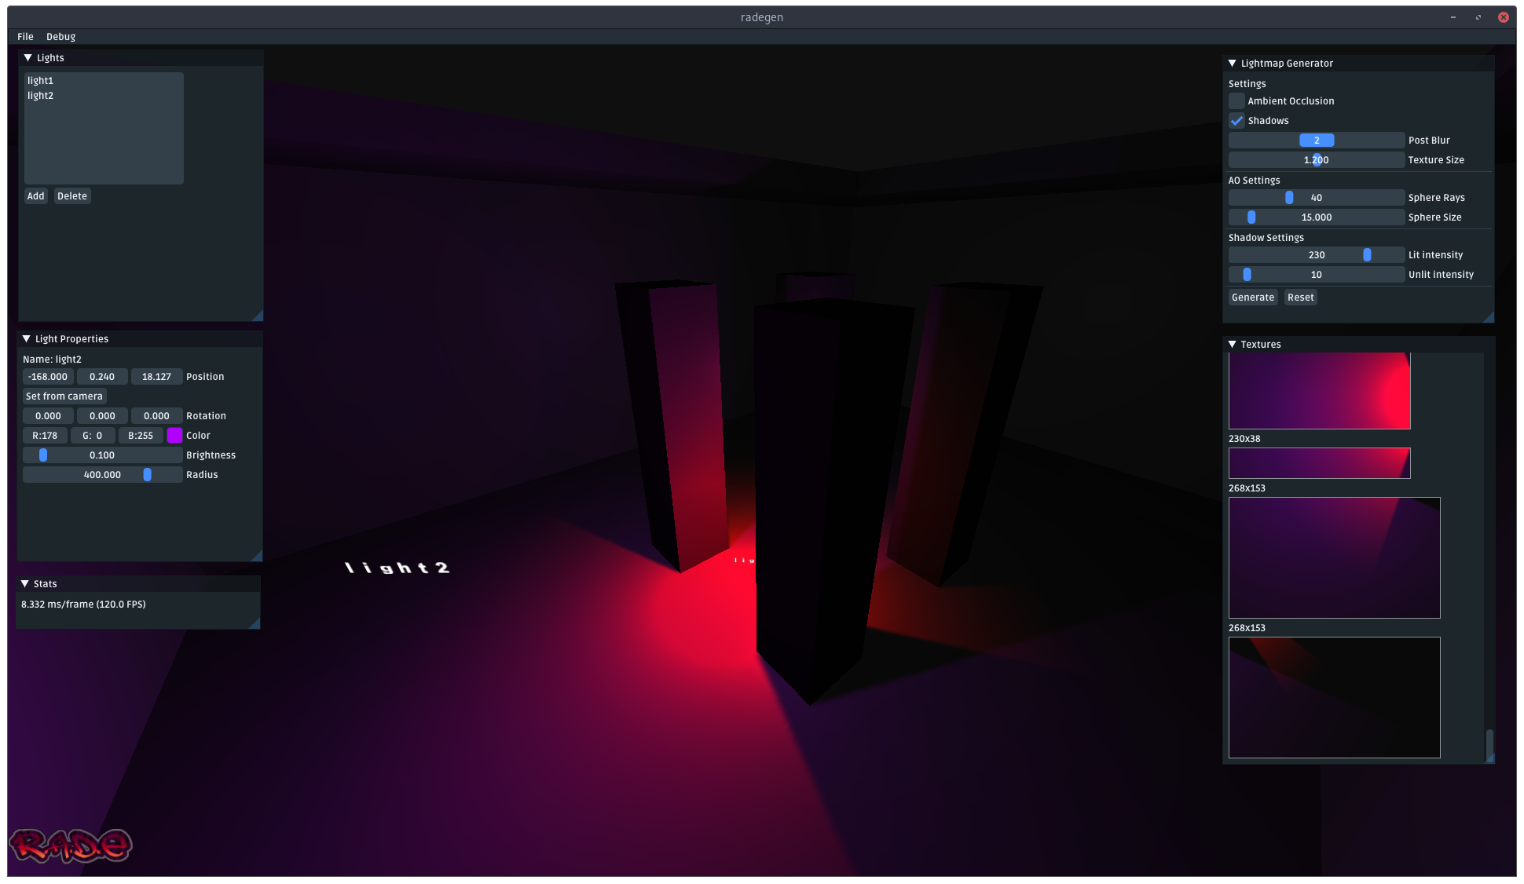Click the 230x38 texture thumbnail

coord(1319,463)
